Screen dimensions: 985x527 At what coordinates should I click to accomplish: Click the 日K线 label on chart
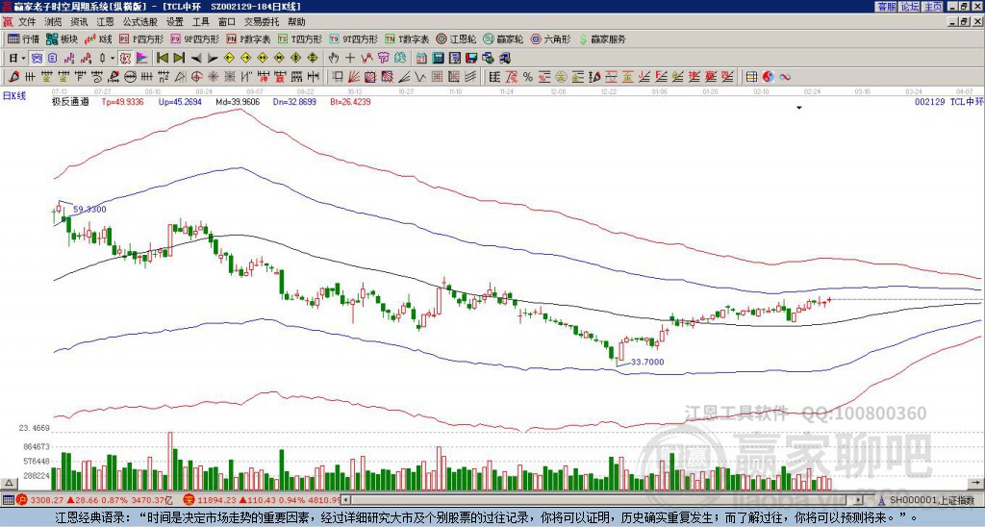(x=13, y=95)
